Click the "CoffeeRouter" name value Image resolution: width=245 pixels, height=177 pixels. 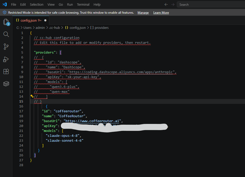click(72, 116)
